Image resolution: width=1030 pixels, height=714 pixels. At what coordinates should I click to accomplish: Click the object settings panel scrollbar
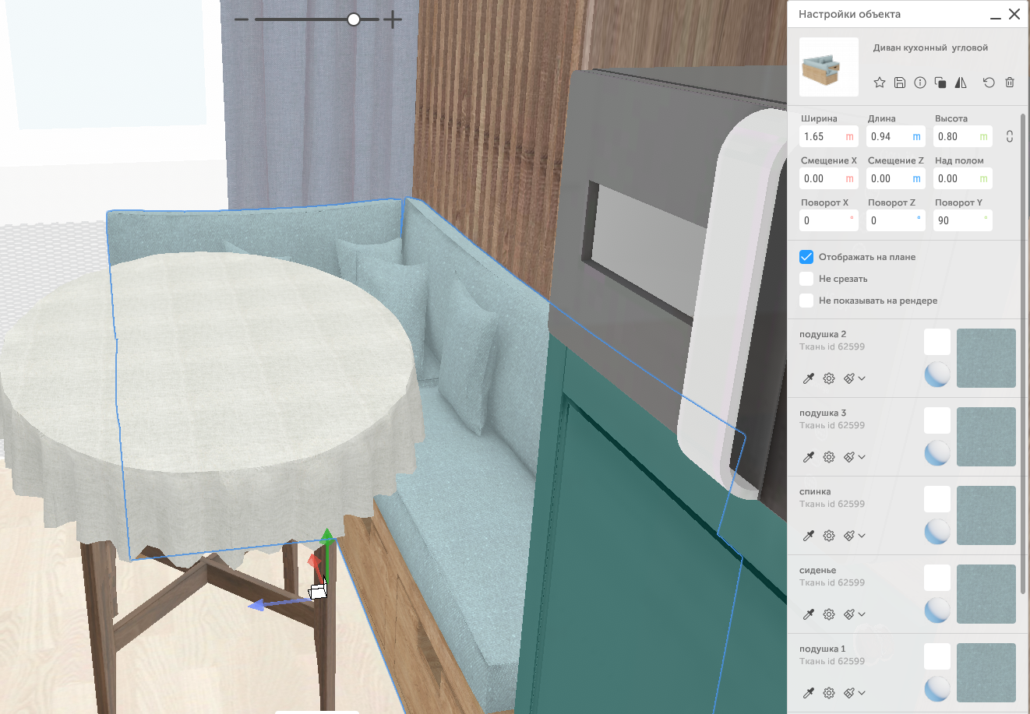pos(1023,354)
